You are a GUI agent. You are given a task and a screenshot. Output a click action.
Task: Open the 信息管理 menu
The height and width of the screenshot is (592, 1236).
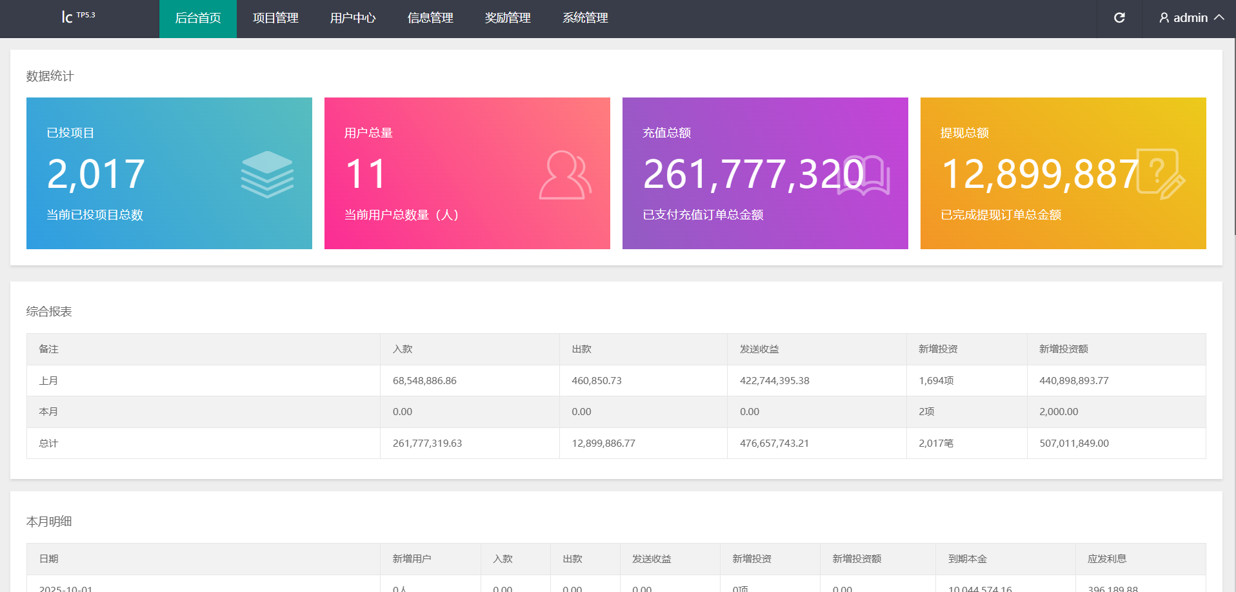pyautogui.click(x=430, y=18)
